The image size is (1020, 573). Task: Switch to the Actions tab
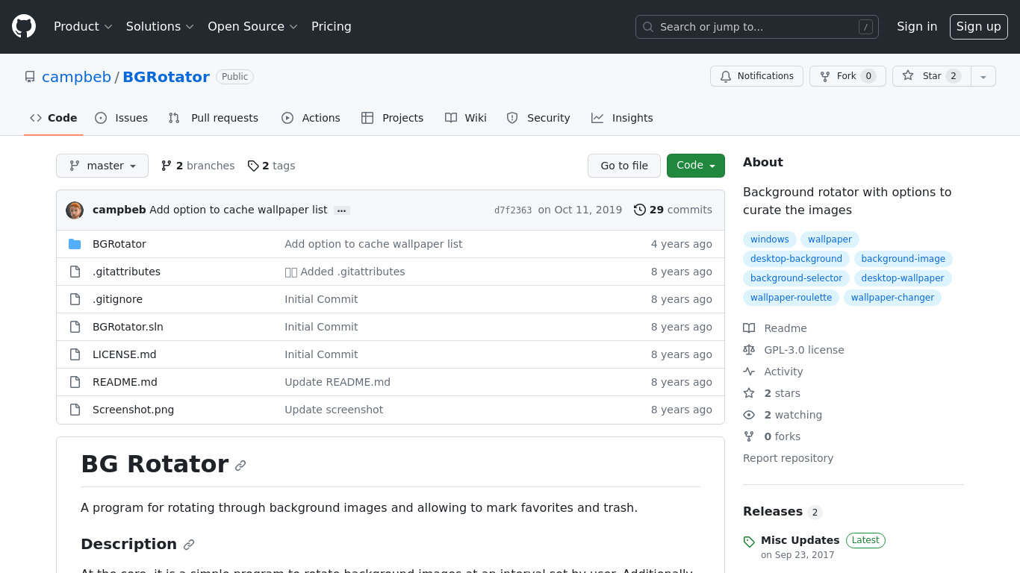click(x=311, y=118)
